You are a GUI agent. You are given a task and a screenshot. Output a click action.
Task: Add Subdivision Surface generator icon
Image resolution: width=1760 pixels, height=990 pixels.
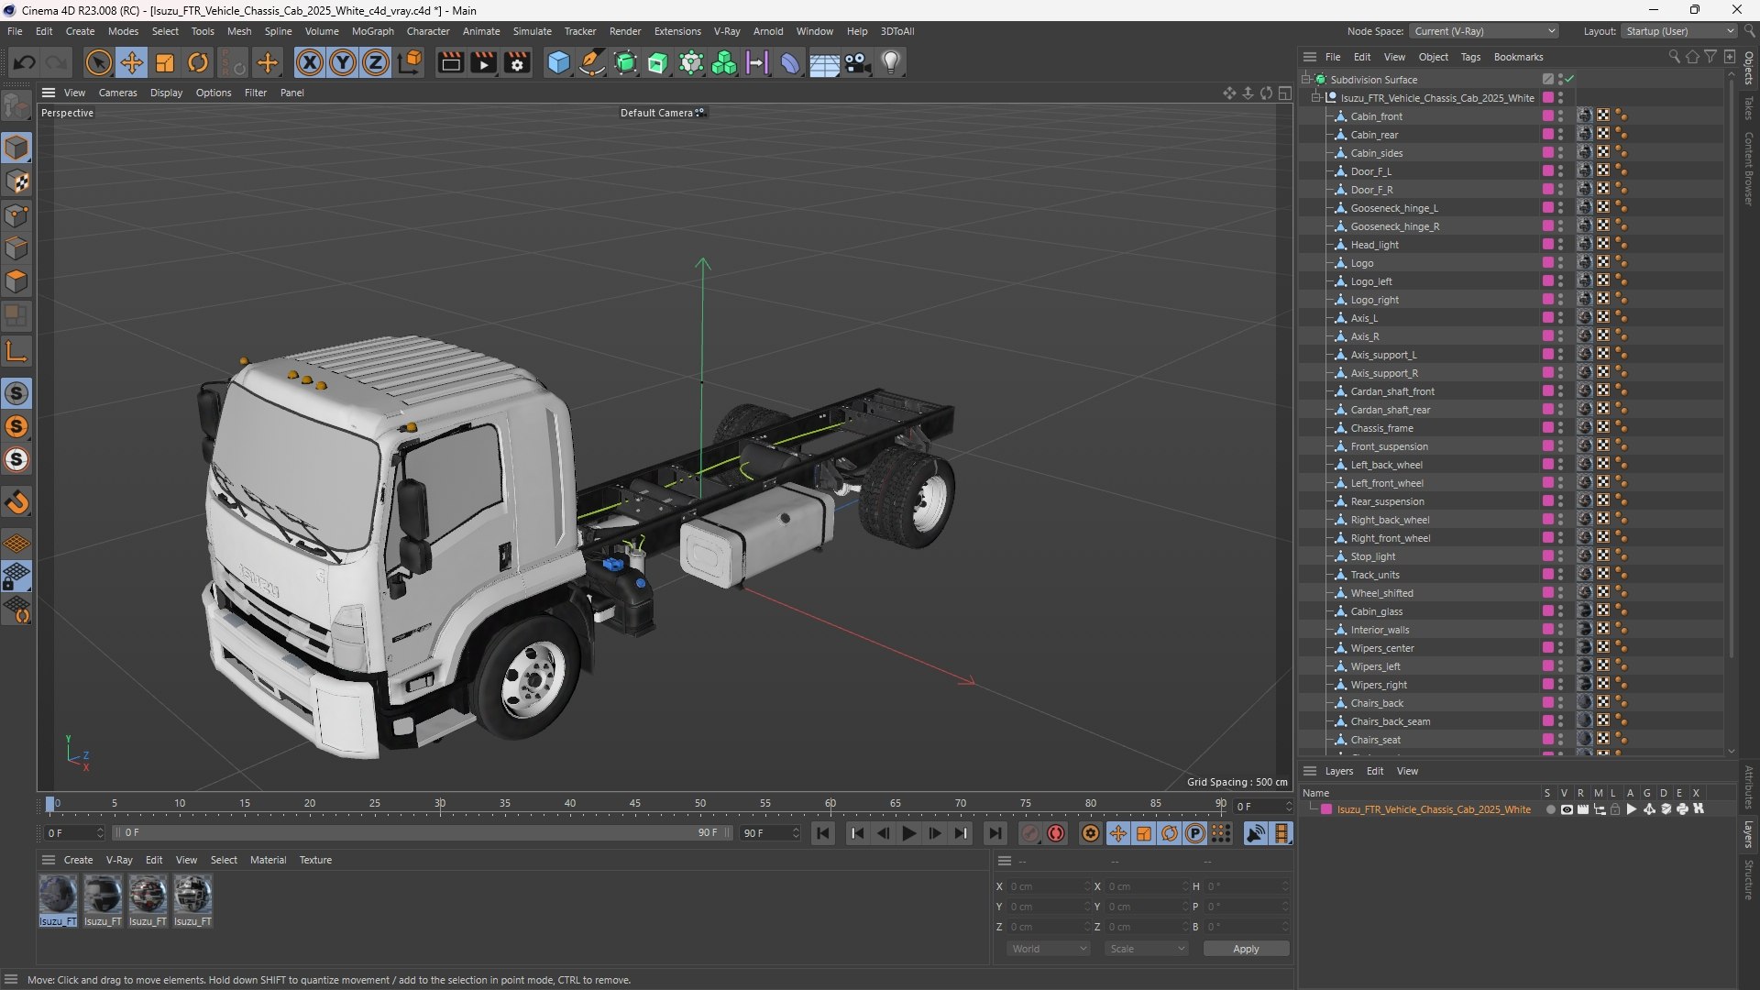[625, 62]
